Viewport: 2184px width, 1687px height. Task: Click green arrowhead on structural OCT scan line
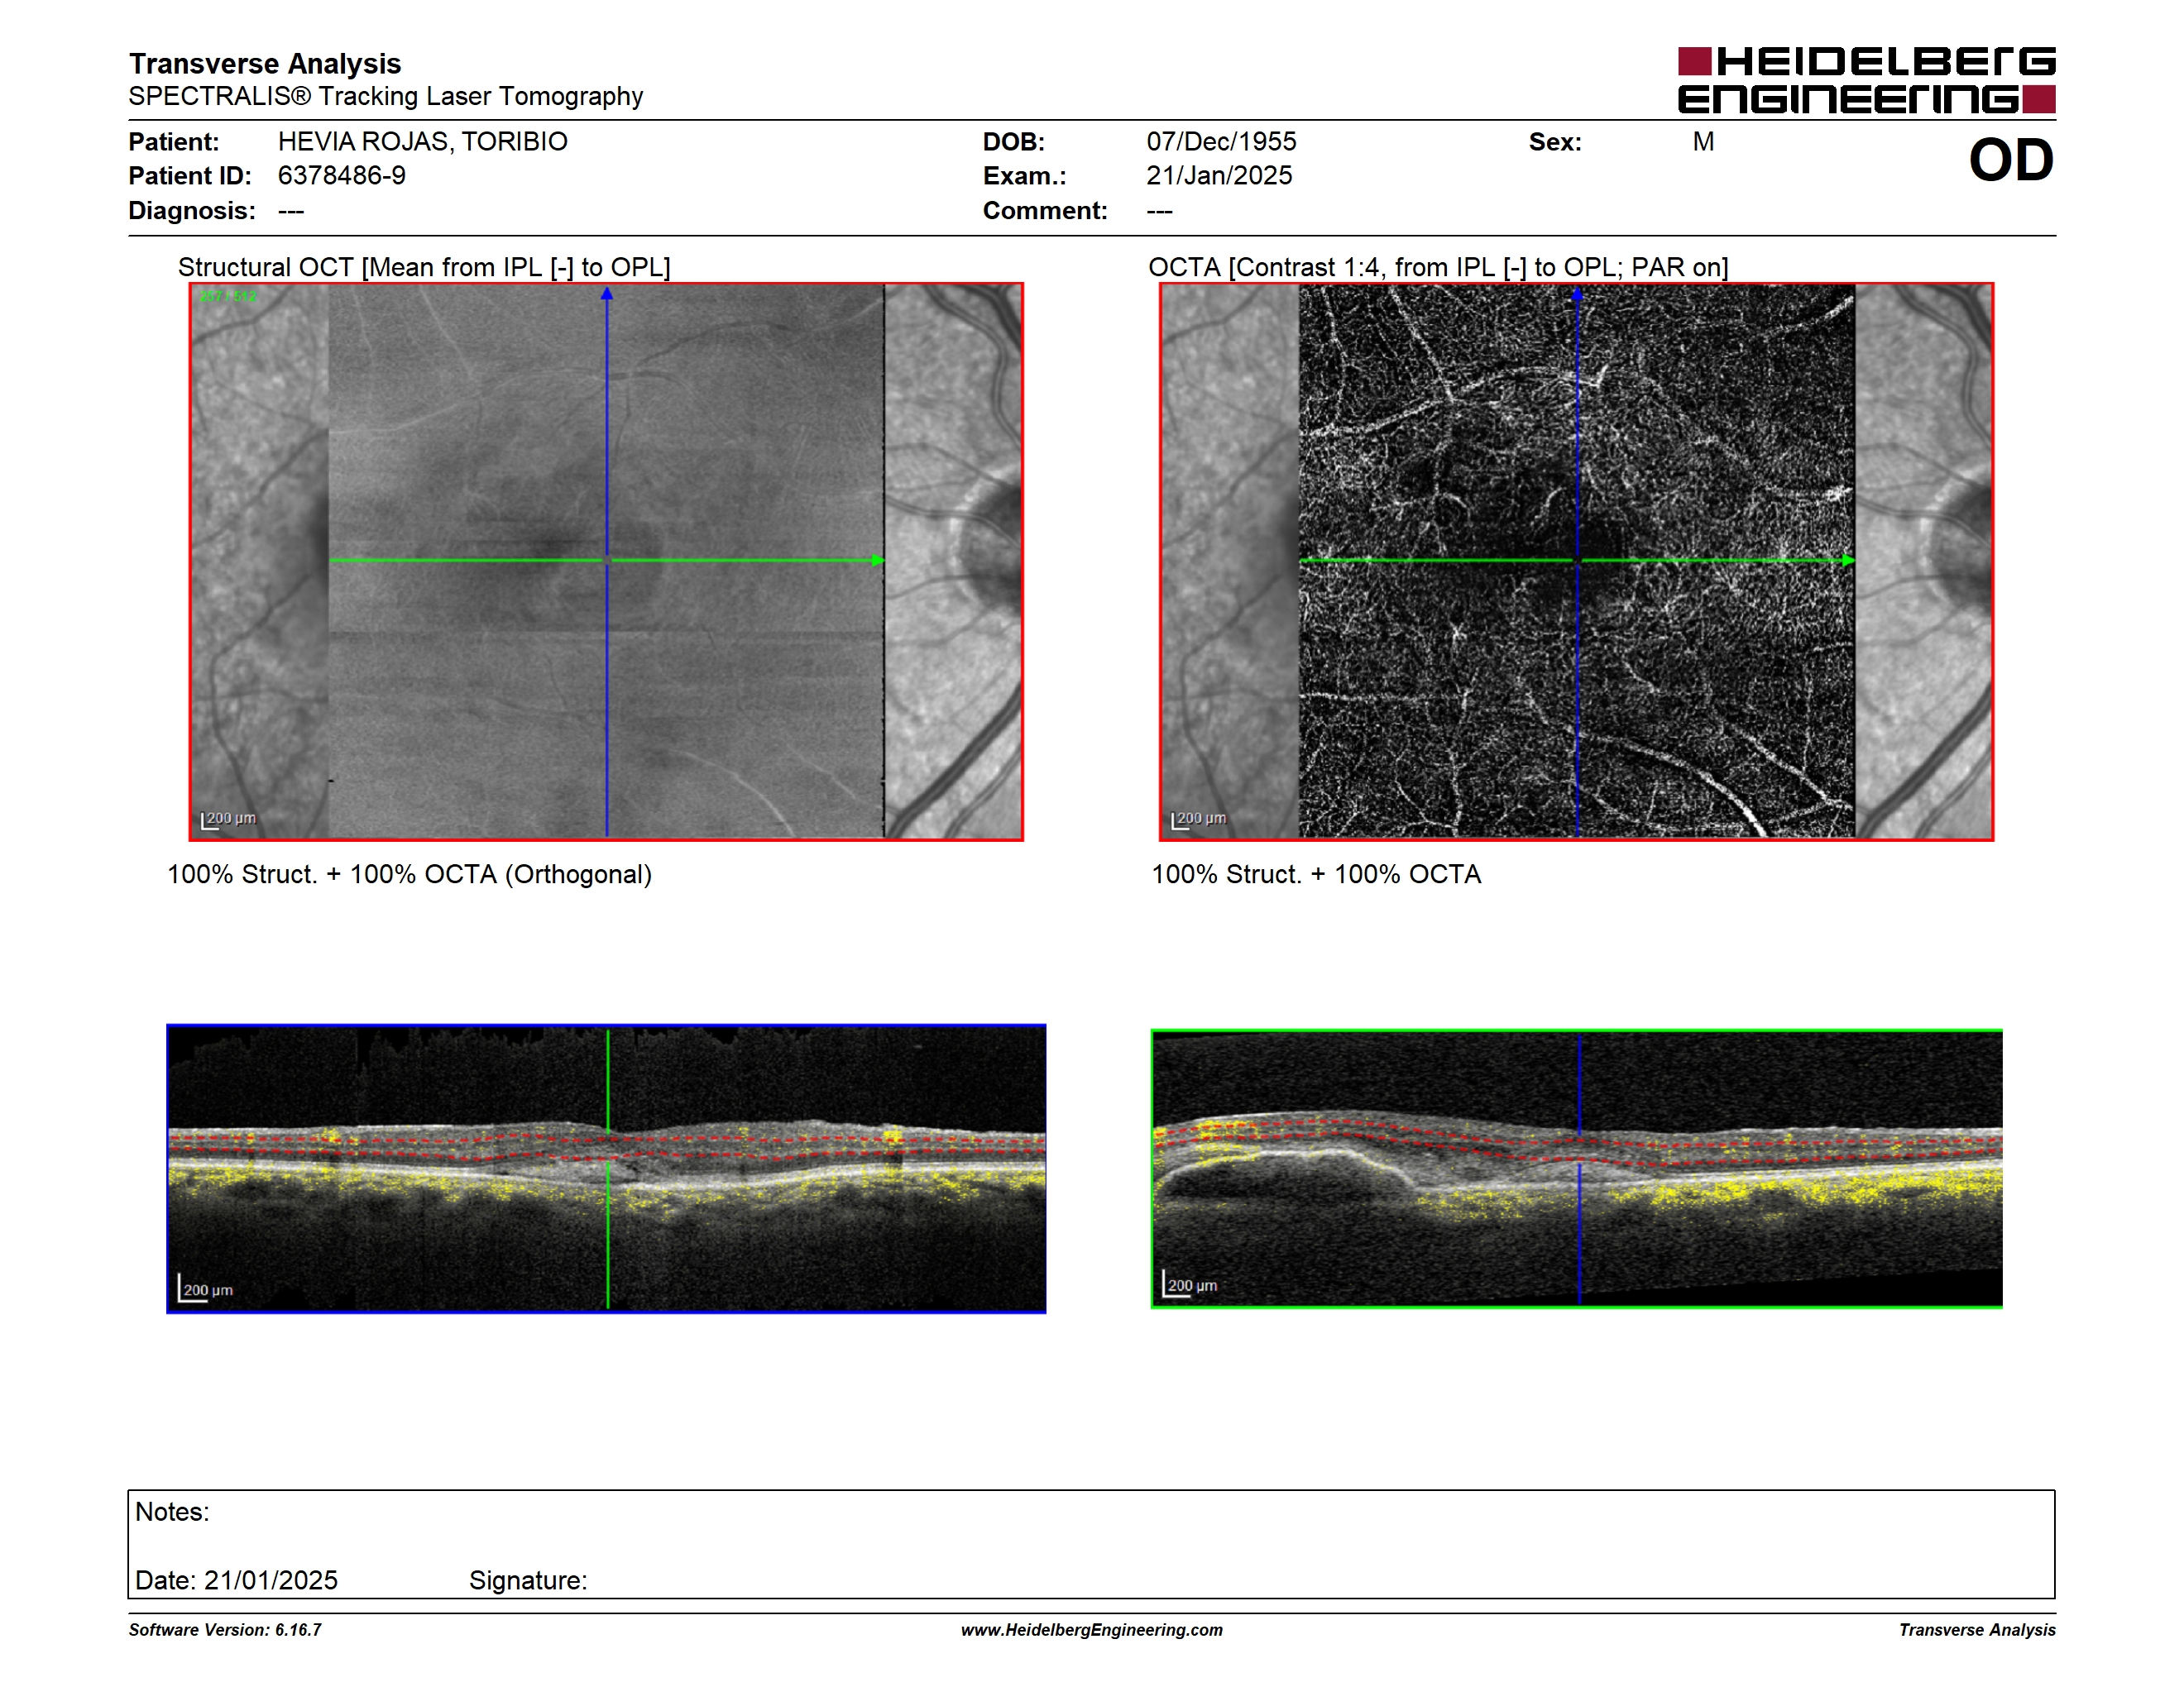[878, 561]
